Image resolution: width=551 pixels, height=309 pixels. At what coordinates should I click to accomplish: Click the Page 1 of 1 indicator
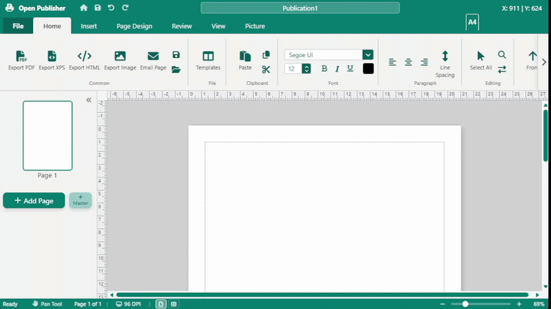coord(87,304)
